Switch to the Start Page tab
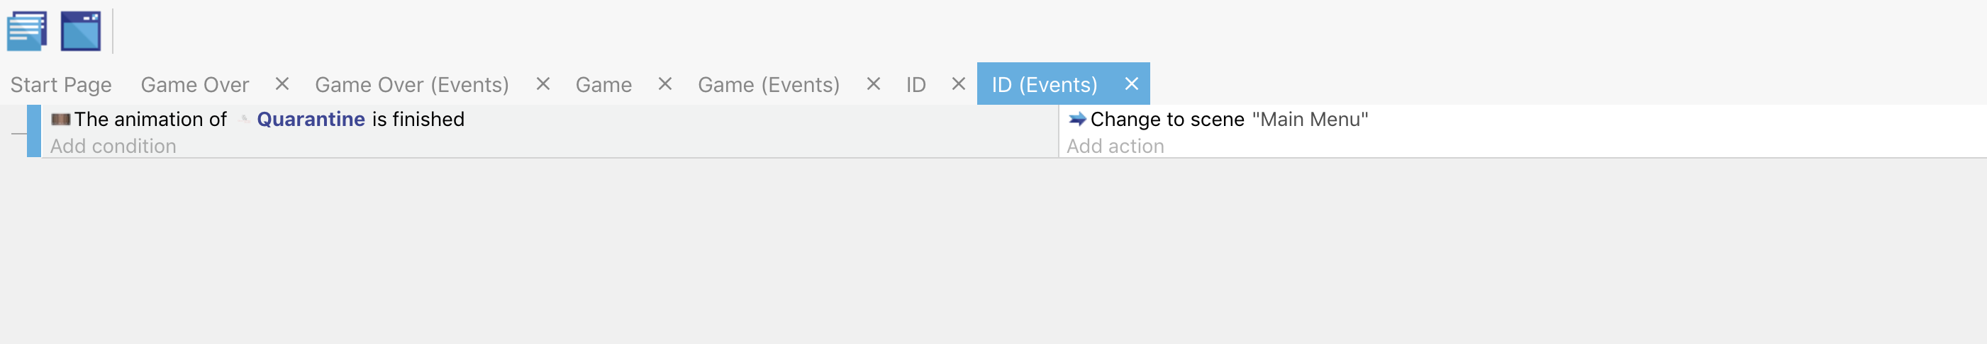Image resolution: width=1987 pixels, height=344 pixels. tap(61, 85)
